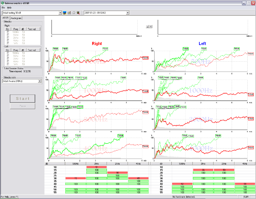Click the save and exit icon
This screenshot has width=256, height=199.
pos(78,13)
